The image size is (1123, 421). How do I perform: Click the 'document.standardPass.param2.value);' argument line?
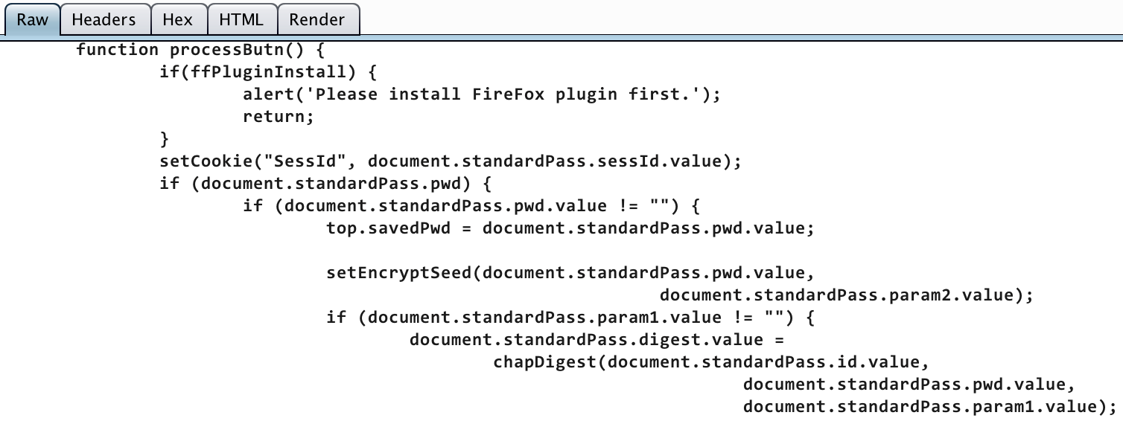point(846,295)
